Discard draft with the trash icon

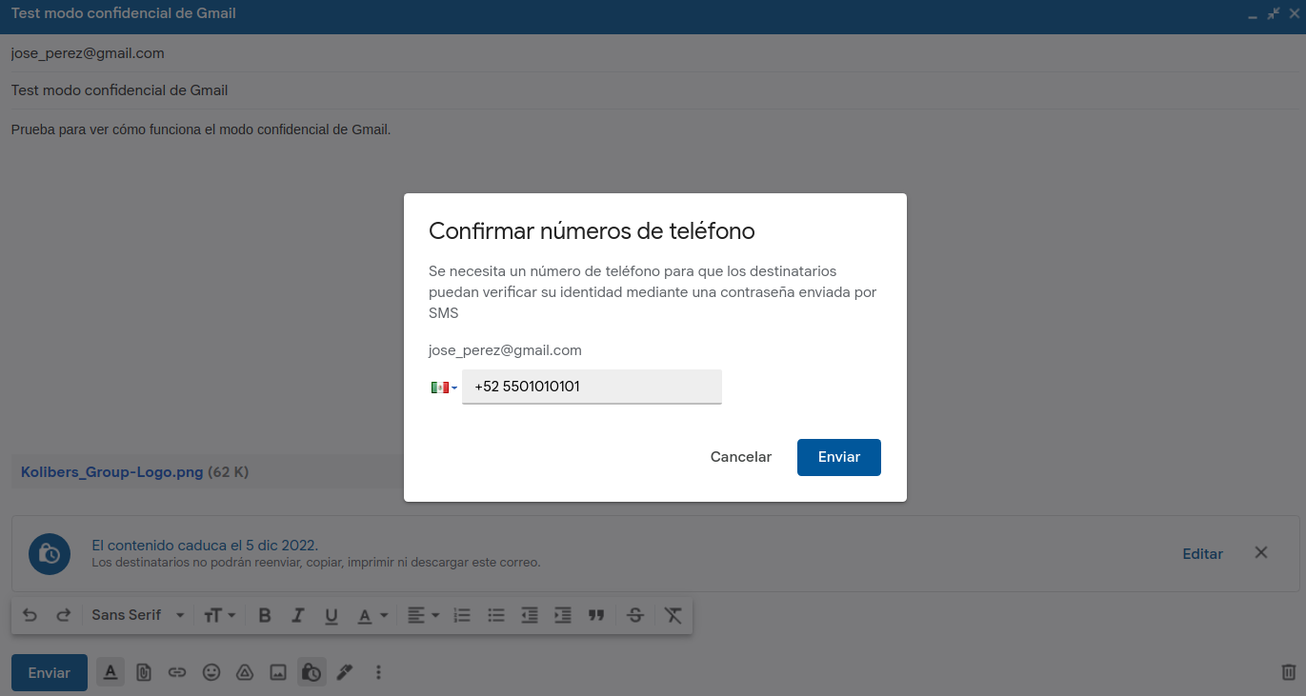point(1289,672)
